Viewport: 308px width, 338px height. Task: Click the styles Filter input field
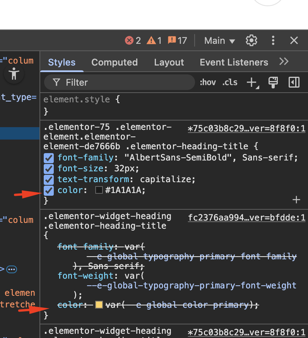pos(120,82)
